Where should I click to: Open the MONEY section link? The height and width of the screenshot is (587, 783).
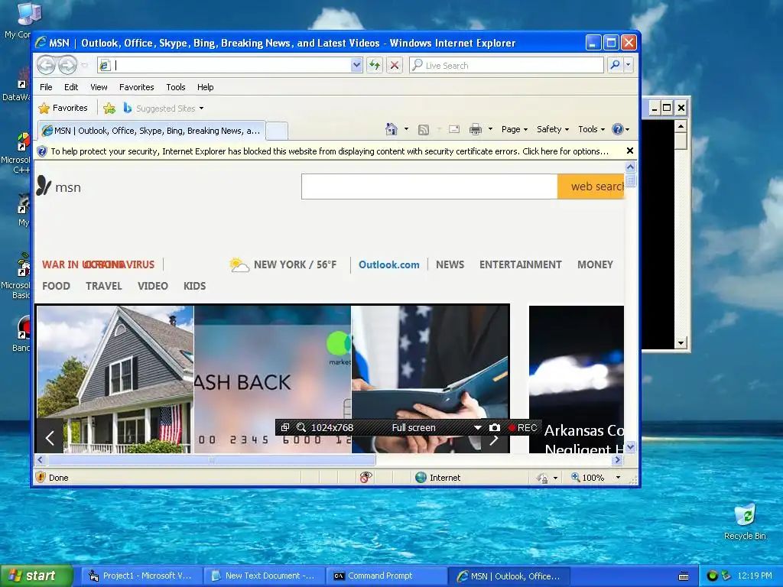tap(595, 264)
